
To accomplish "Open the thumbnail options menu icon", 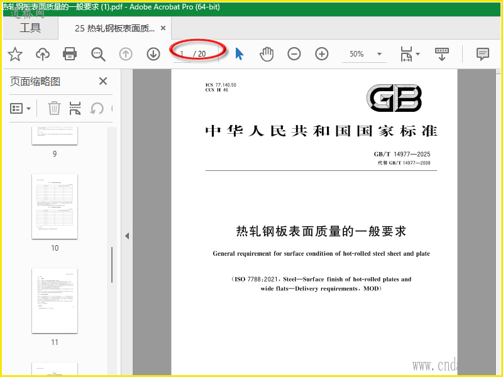I will [20, 108].
